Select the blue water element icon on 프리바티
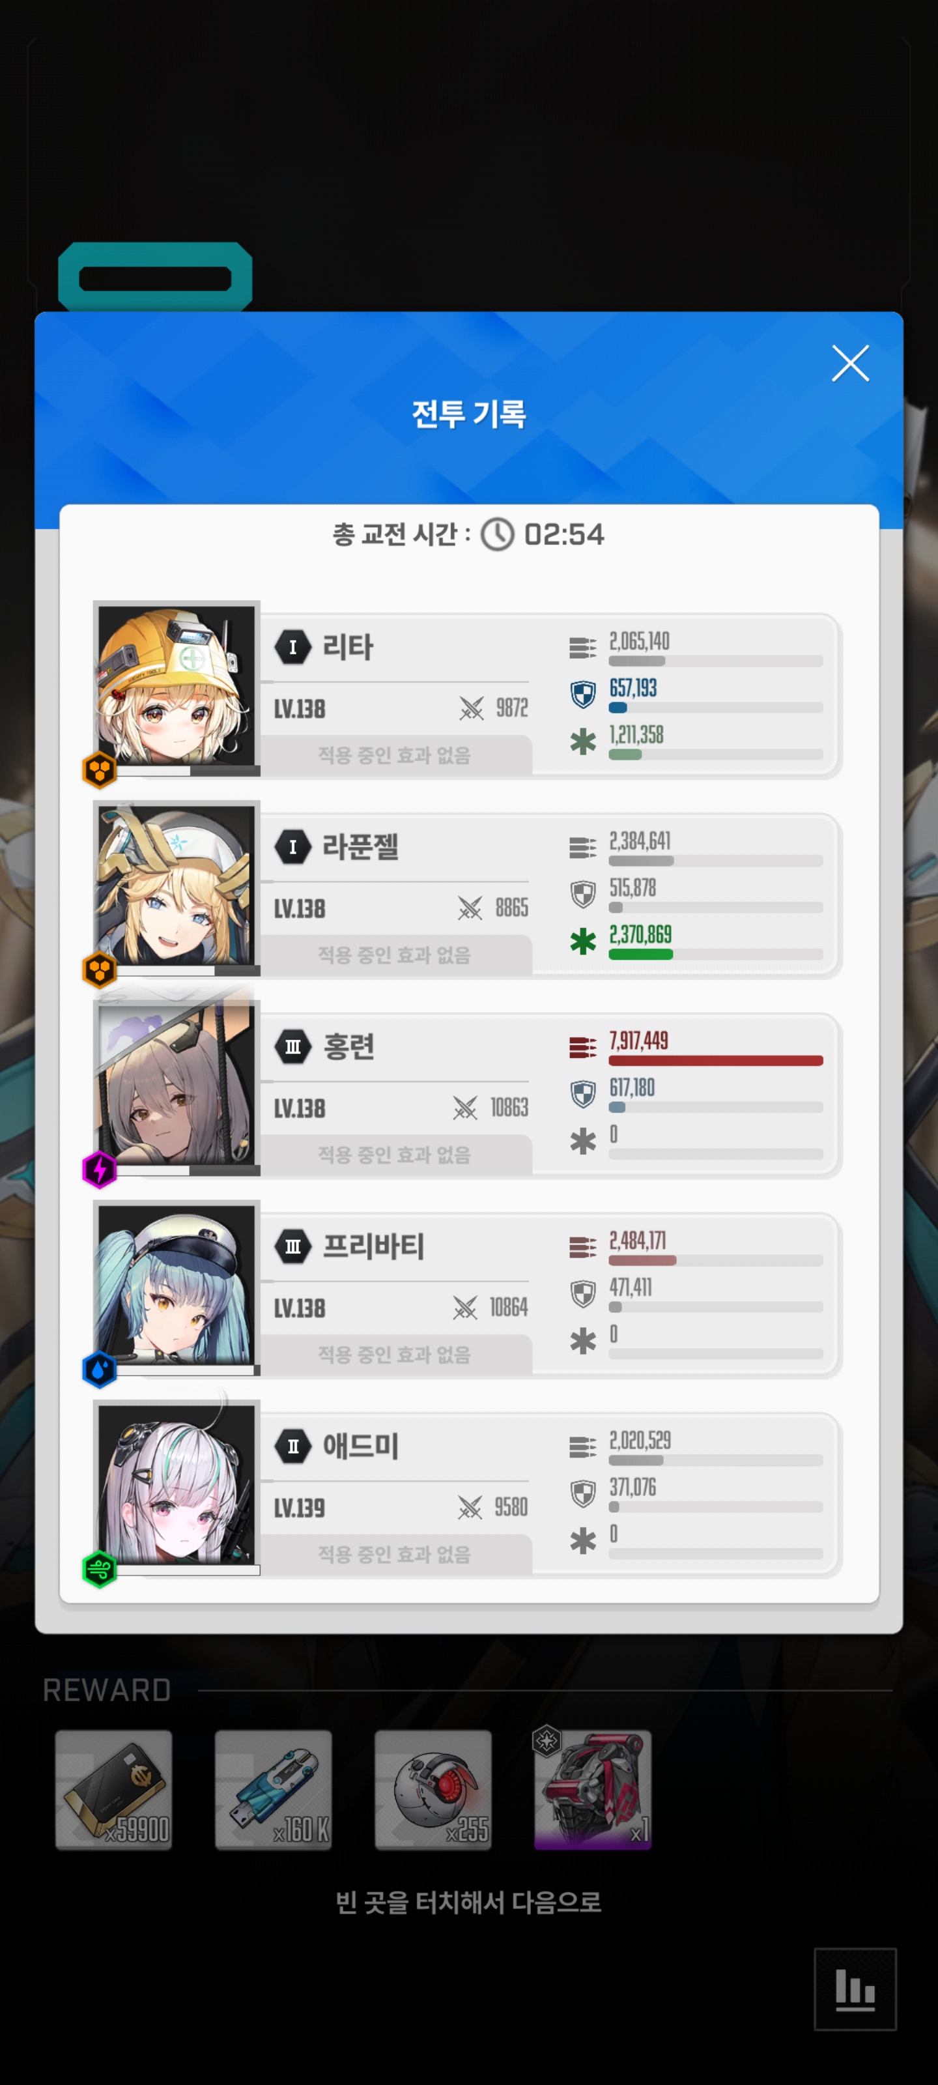 point(100,1370)
